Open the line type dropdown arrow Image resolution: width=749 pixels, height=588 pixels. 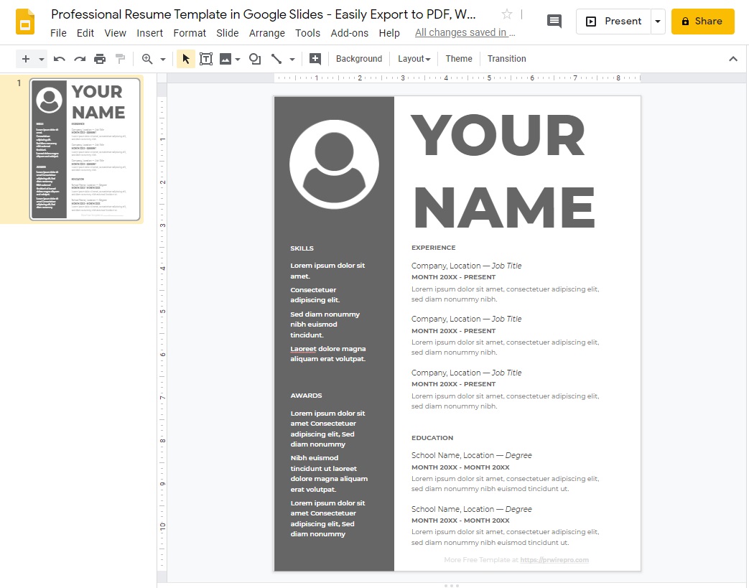click(x=292, y=59)
